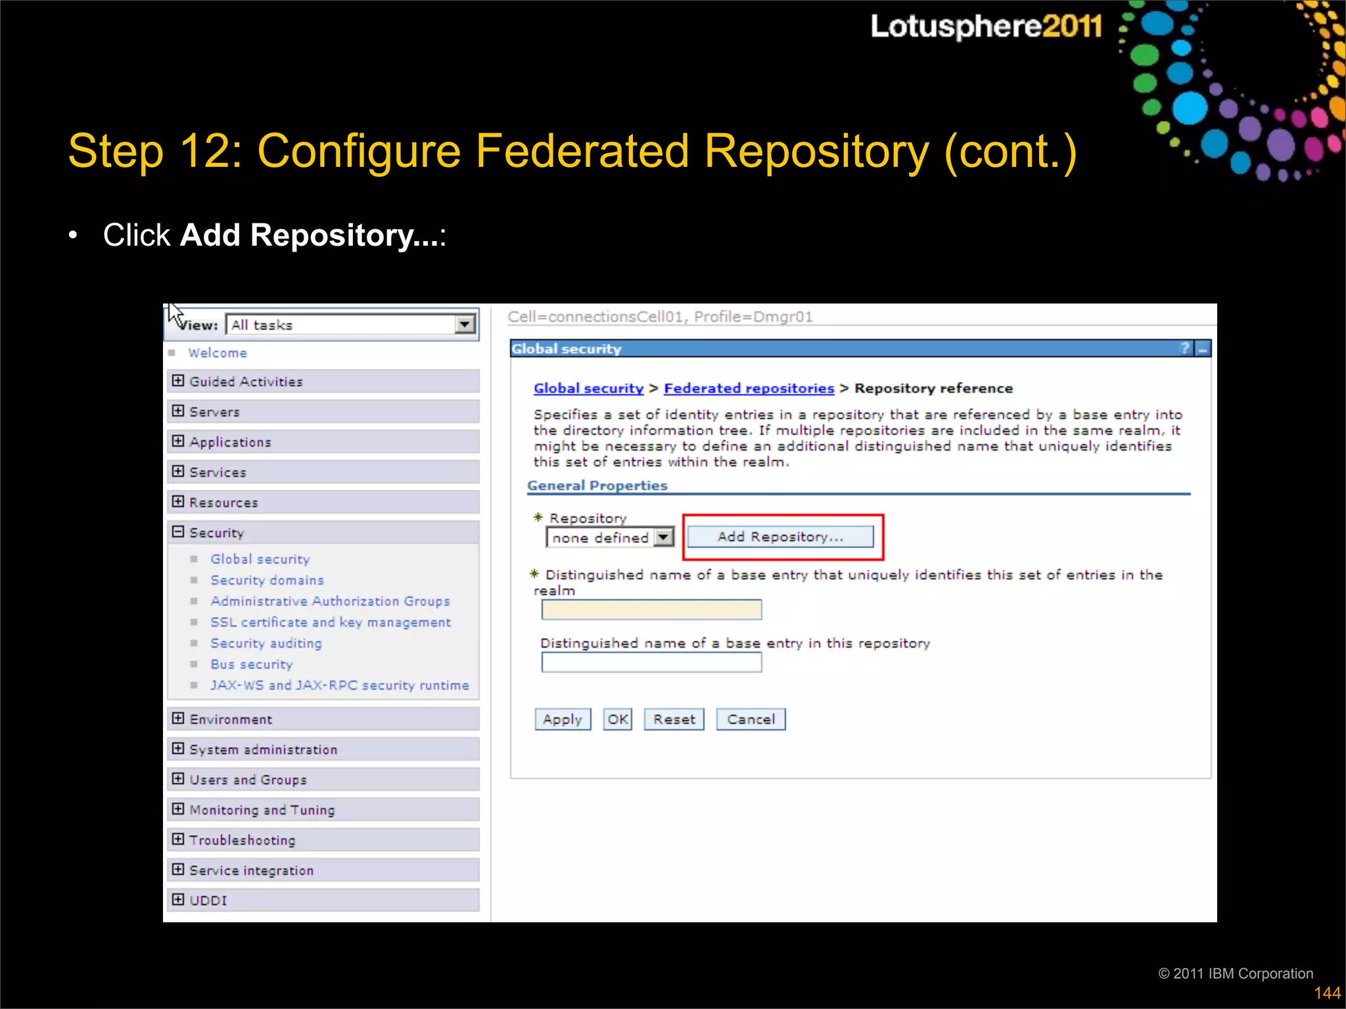Image resolution: width=1346 pixels, height=1009 pixels.
Task: Click Global security breadcrumb link
Action: 588,388
